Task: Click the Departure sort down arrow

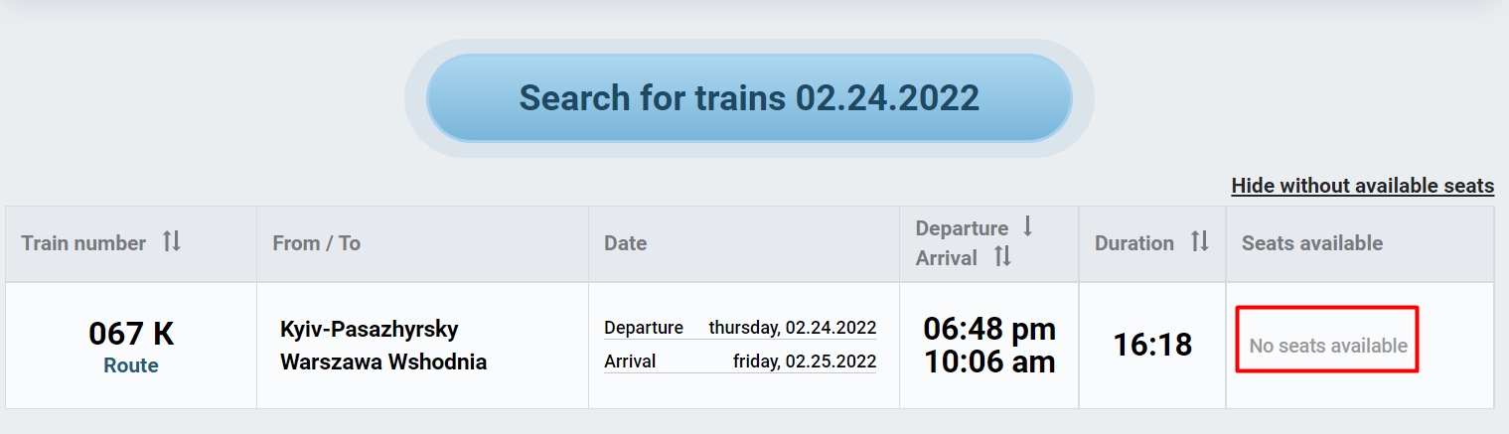Action: pyautogui.click(x=1028, y=226)
